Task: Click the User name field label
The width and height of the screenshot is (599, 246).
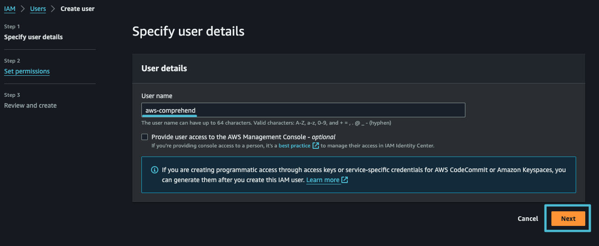Action: [157, 96]
